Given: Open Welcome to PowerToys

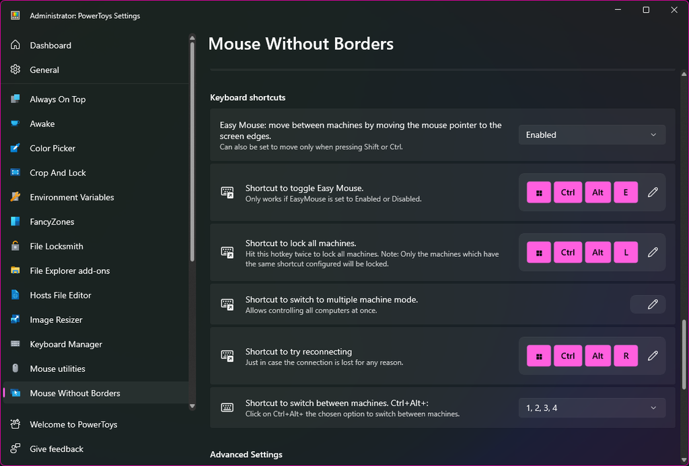Looking at the screenshot, I should click(73, 424).
